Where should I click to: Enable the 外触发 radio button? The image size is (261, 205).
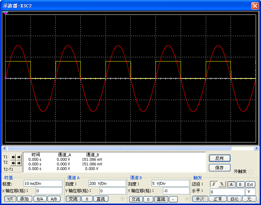pyautogui.click(x=250, y=171)
